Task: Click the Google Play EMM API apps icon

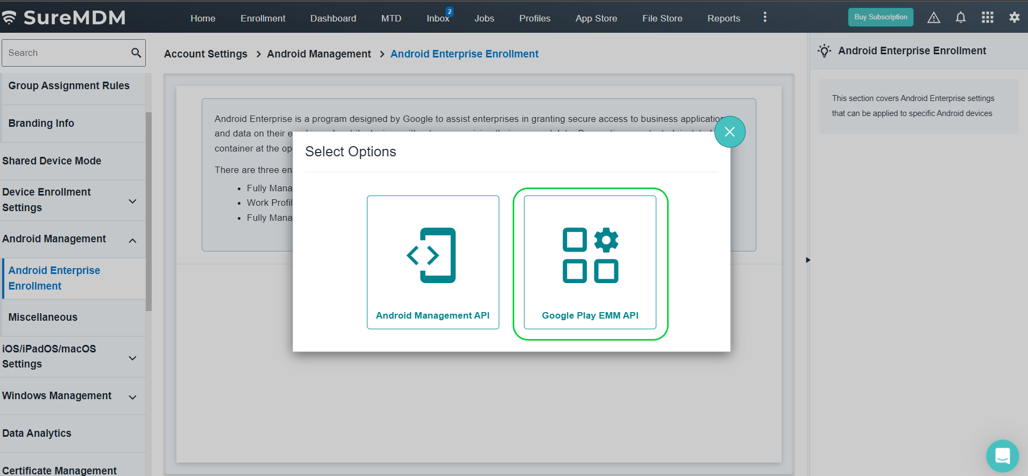Action: [x=590, y=255]
